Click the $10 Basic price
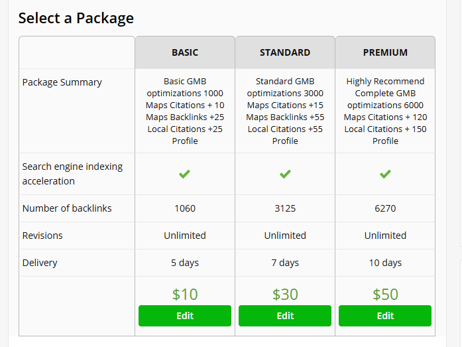462x347 pixels. (185, 294)
